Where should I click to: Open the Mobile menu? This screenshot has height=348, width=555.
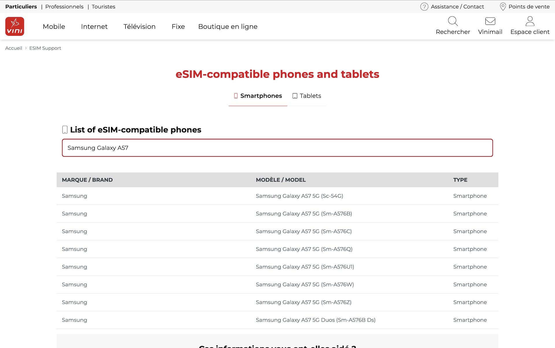coord(54,27)
